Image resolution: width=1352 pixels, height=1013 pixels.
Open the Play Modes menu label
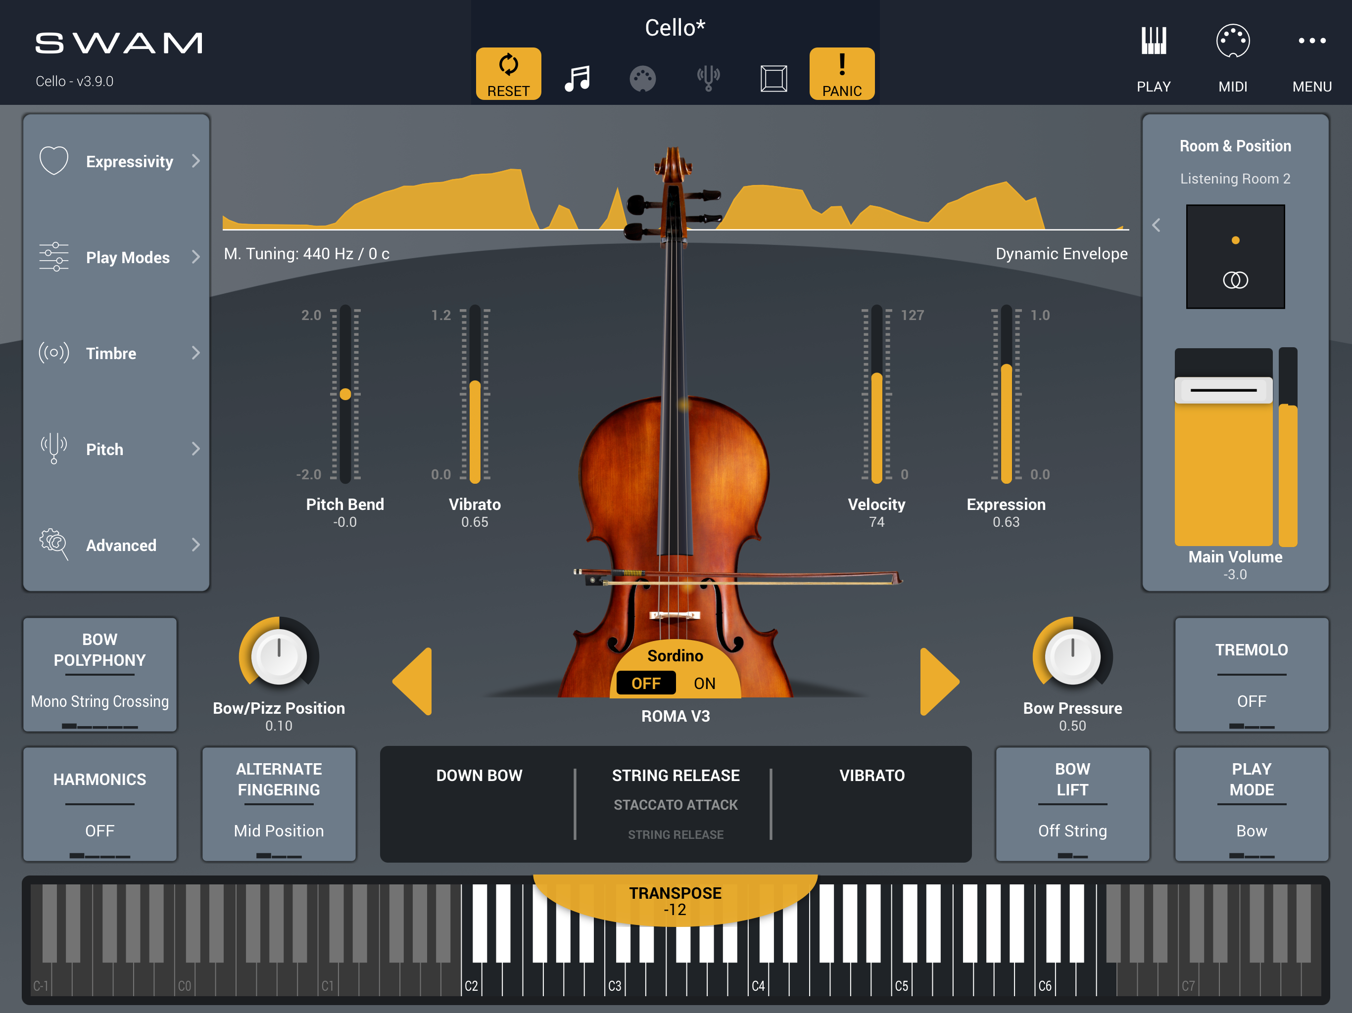[x=128, y=257]
